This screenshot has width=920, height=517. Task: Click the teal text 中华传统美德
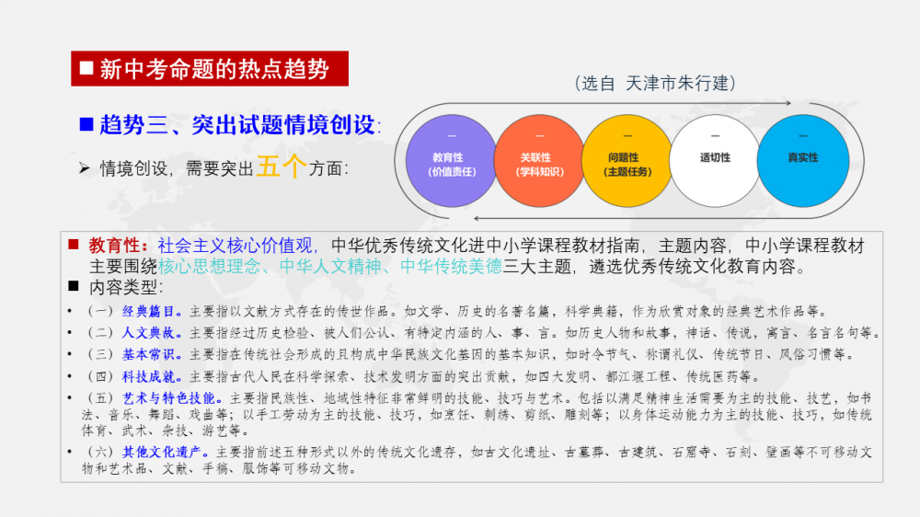(451, 267)
